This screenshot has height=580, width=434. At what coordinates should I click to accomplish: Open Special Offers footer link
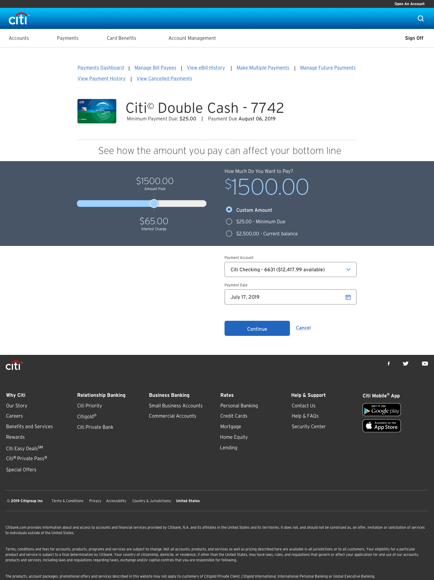point(21,470)
